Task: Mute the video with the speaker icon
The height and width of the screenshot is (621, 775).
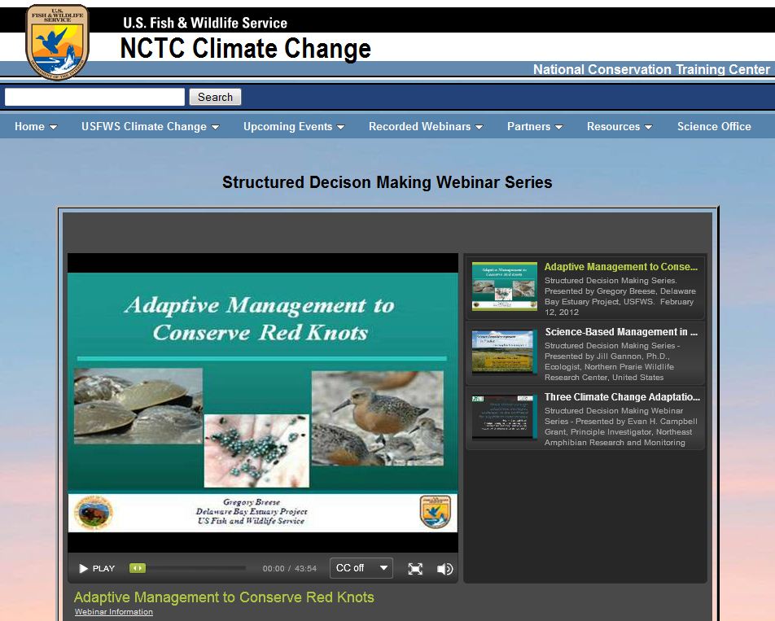Action: click(444, 569)
